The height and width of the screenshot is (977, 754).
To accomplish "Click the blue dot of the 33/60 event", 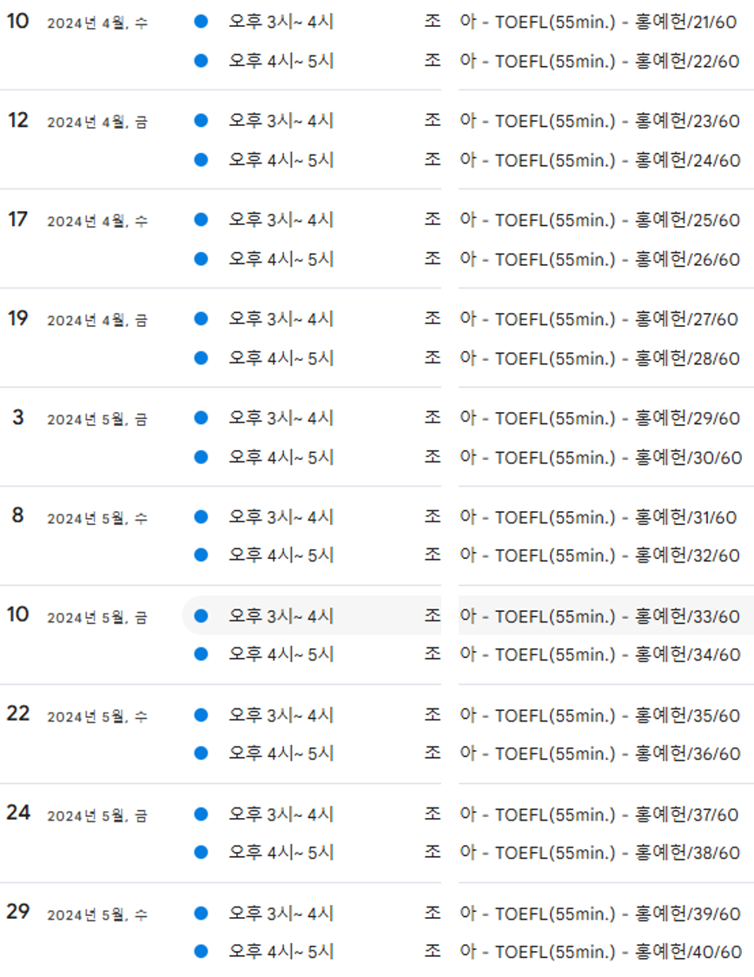I will click(x=202, y=616).
